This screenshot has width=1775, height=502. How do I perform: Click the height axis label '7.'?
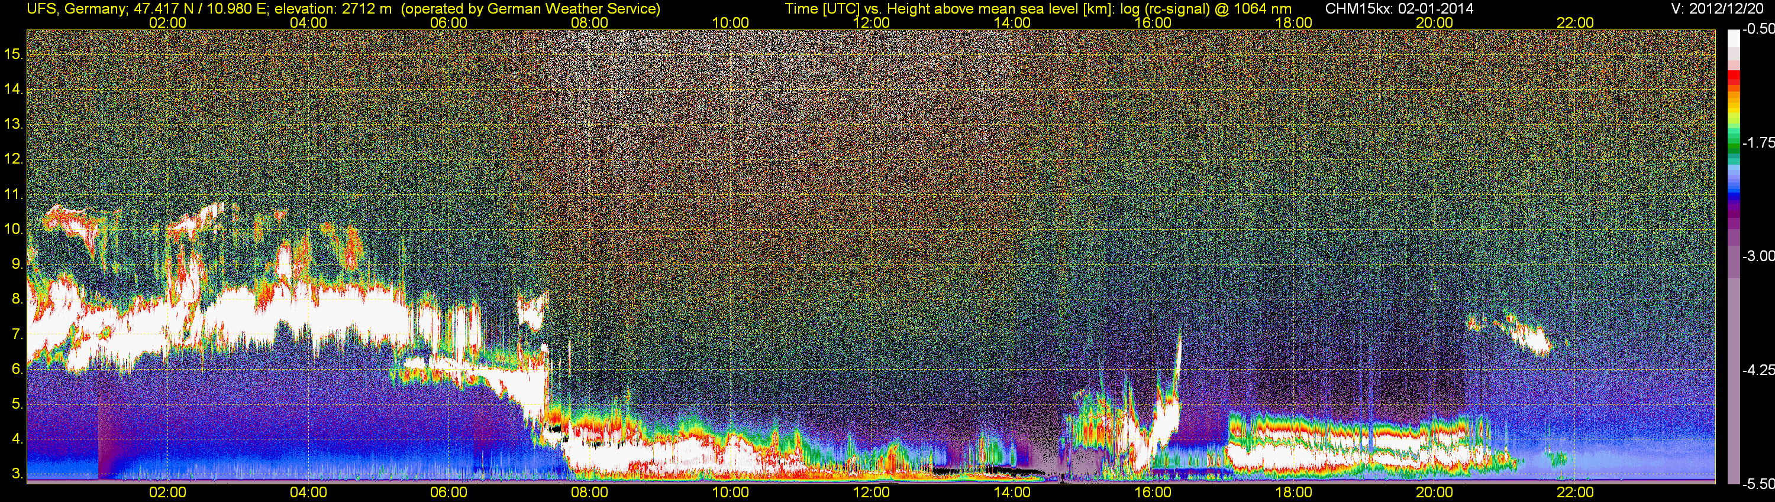pyautogui.click(x=18, y=334)
